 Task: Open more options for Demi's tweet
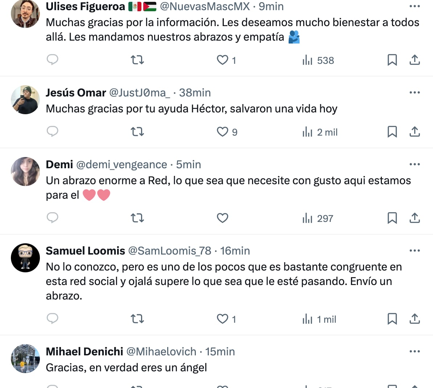coord(415,164)
